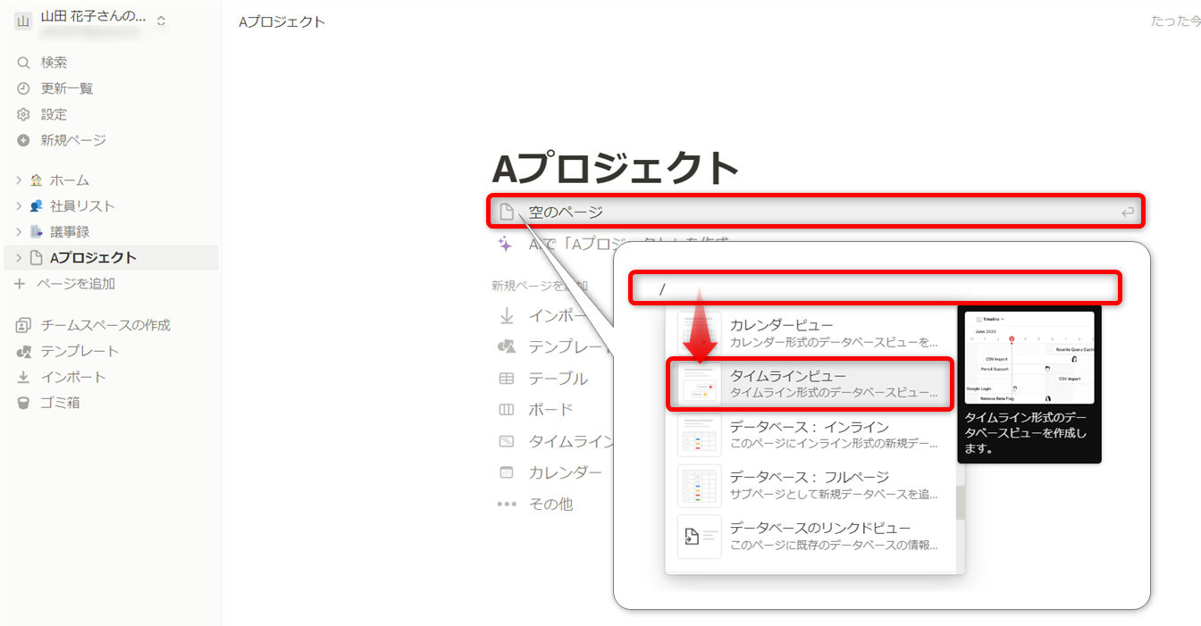This screenshot has width=1201, height=626.
Task: Open 更新一覧 clock icon
Action: [x=23, y=88]
